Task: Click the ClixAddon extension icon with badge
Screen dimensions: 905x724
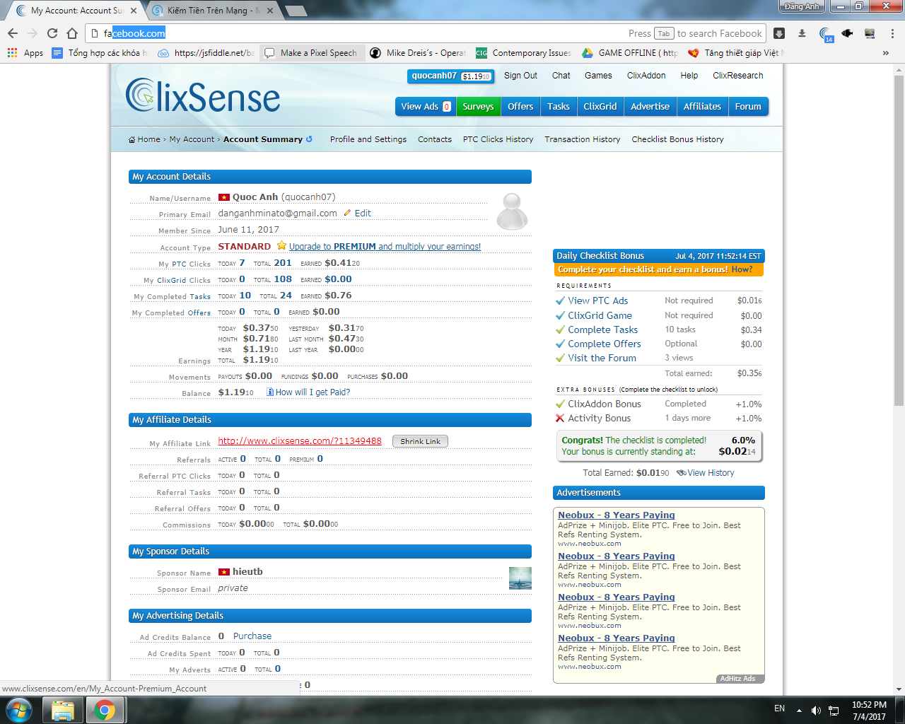Action: click(825, 34)
